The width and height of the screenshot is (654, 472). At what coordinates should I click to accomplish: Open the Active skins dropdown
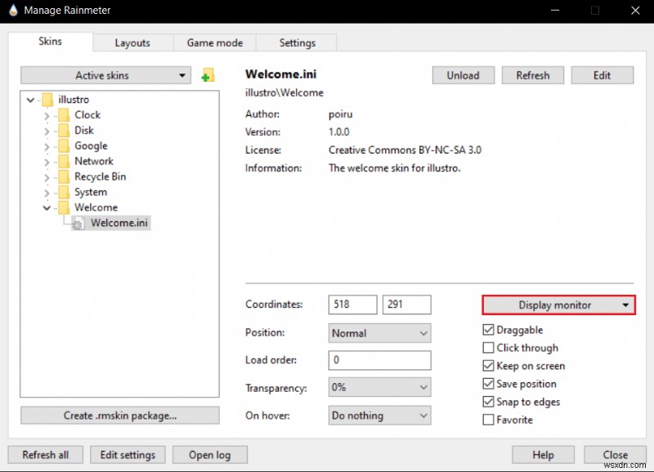coord(105,74)
